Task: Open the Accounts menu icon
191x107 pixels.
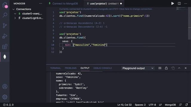Action: 5,86
